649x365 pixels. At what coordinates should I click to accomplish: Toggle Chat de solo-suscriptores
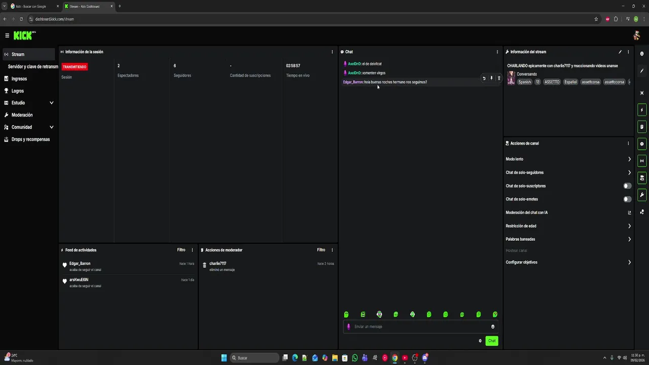(x=627, y=186)
